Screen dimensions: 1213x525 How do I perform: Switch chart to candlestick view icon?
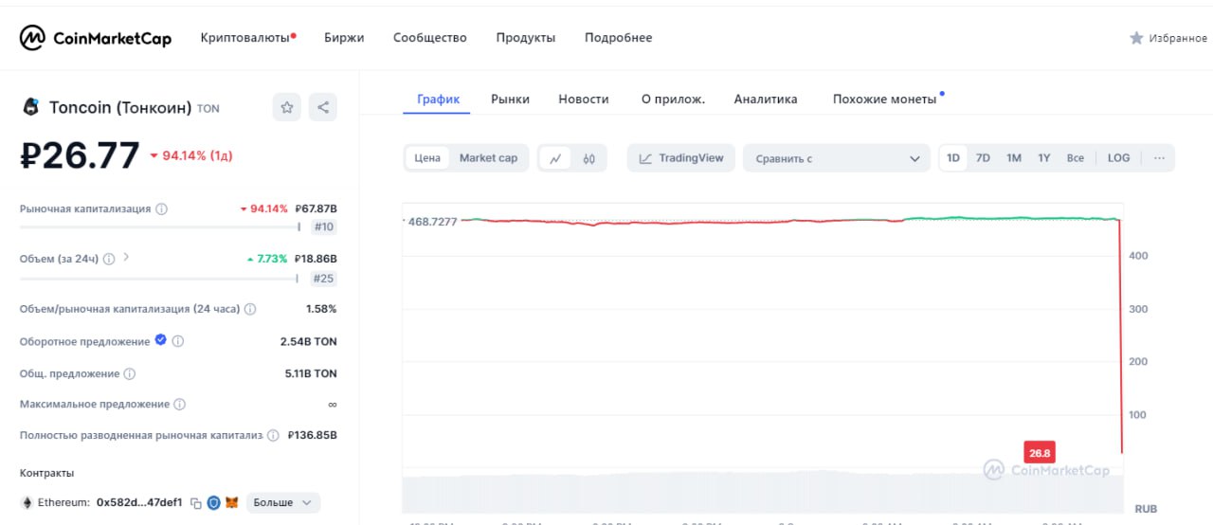coord(588,158)
